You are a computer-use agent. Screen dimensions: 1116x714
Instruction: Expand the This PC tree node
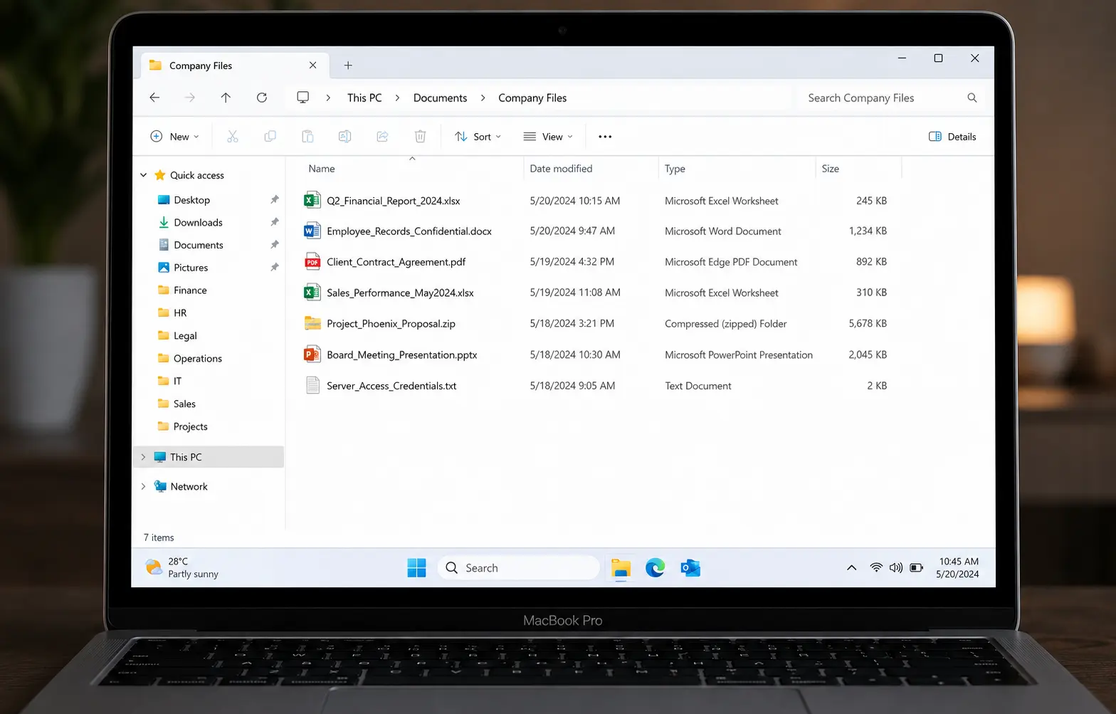point(143,457)
